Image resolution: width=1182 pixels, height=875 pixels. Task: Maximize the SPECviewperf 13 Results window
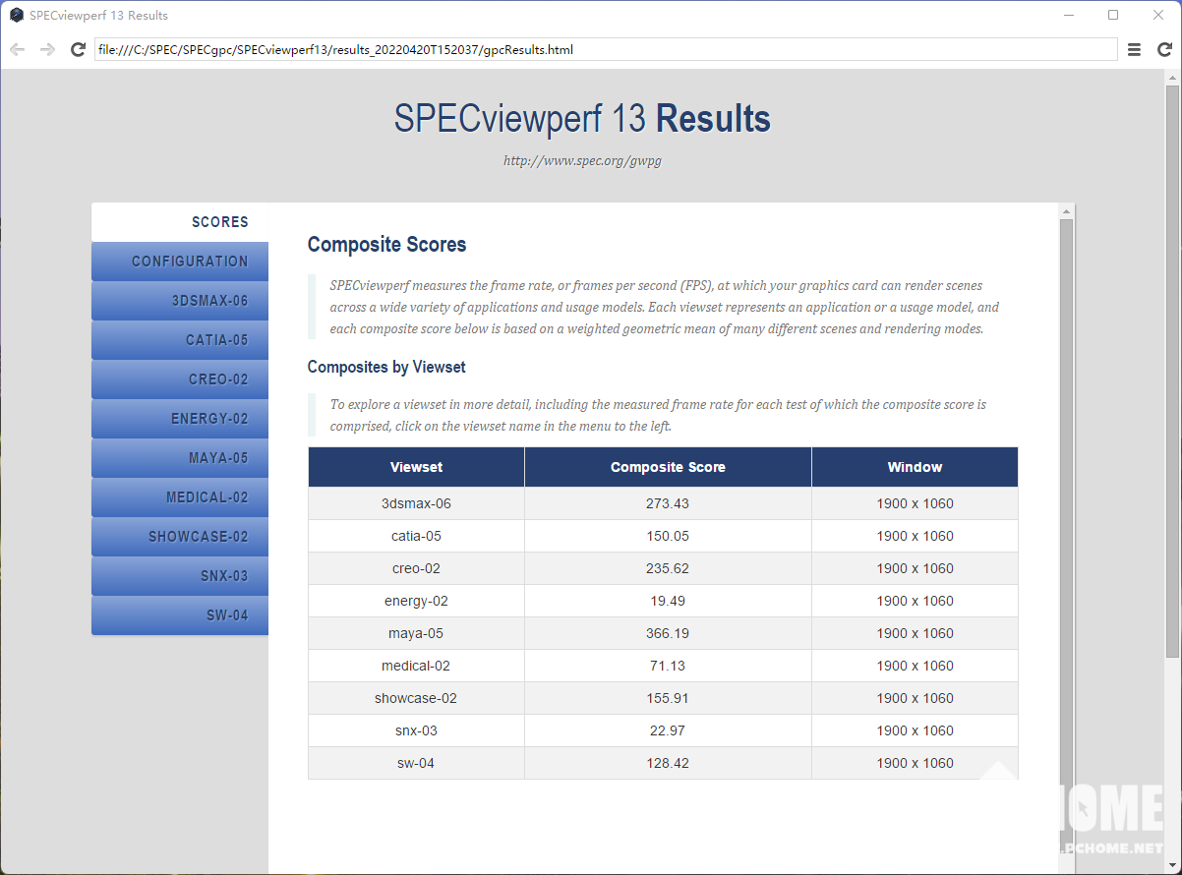pyautogui.click(x=1113, y=15)
